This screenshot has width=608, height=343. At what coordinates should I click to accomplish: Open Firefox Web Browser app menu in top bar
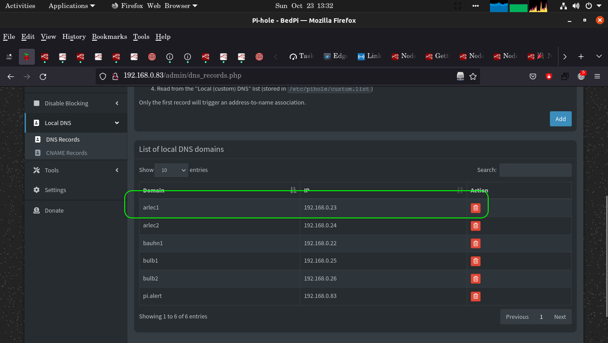(154, 6)
